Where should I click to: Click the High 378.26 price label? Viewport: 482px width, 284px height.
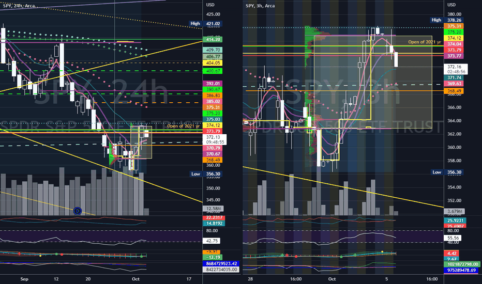point(447,20)
